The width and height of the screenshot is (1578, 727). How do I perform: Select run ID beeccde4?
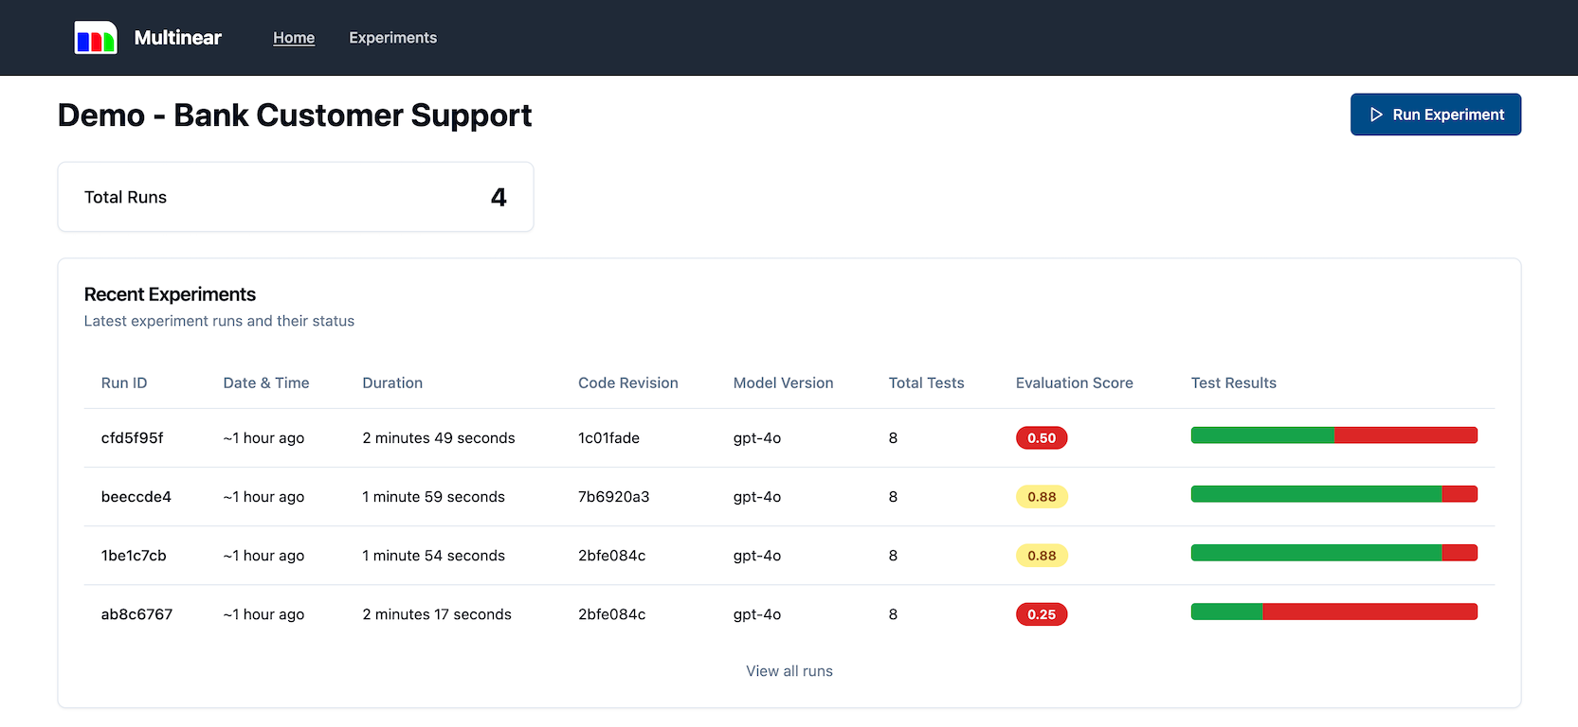pyautogui.click(x=136, y=497)
